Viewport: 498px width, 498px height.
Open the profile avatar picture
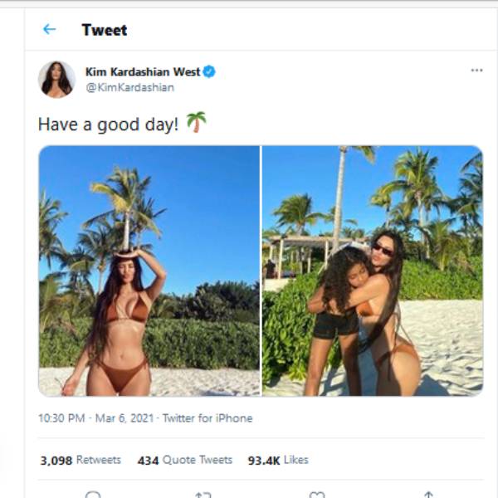pyautogui.click(x=56, y=80)
